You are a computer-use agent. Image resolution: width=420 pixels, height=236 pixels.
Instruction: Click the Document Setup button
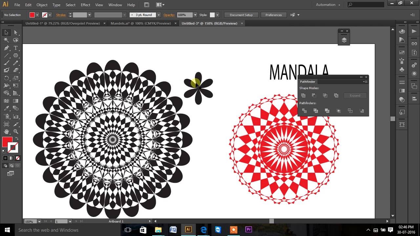(x=241, y=15)
